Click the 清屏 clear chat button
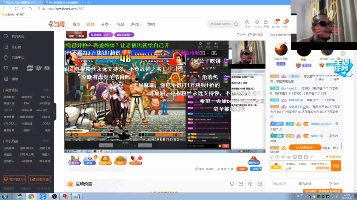 [334, 79]
